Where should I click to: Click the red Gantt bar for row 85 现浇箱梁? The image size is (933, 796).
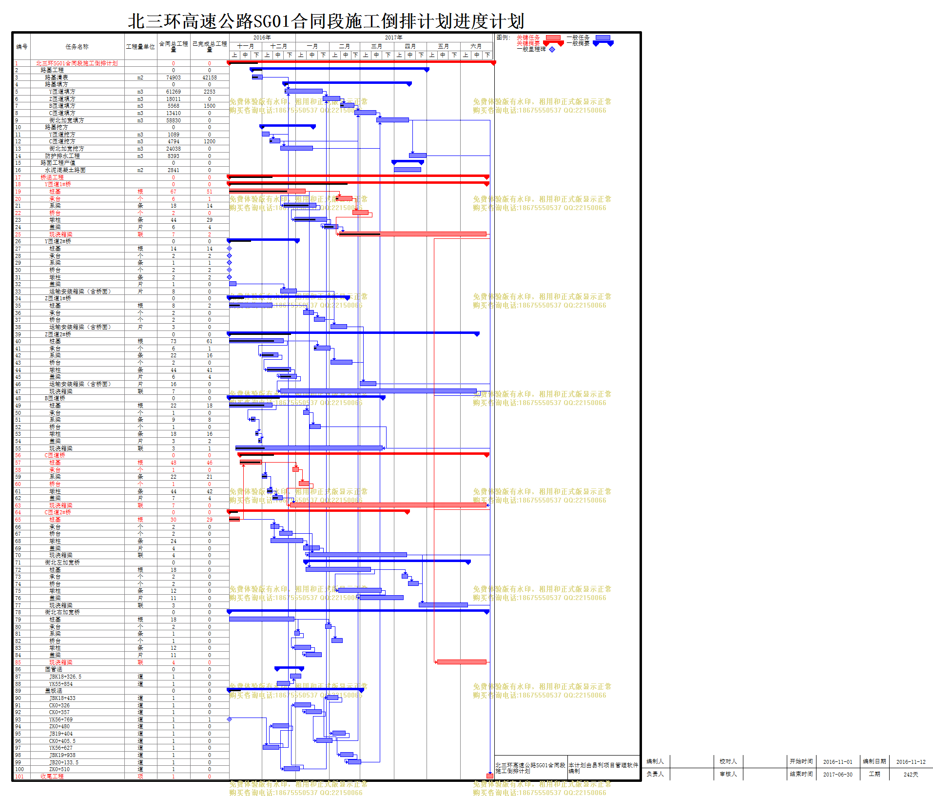click(462, 662)
